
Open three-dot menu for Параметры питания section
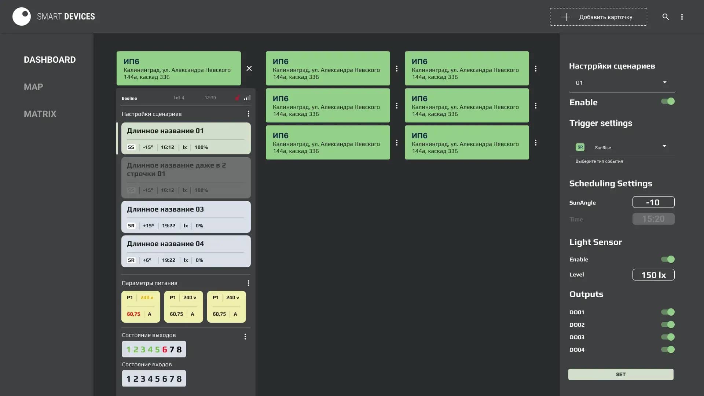(248, 283)
